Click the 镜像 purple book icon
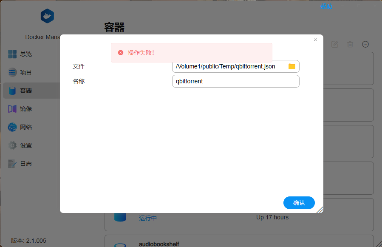 (12, 109)
